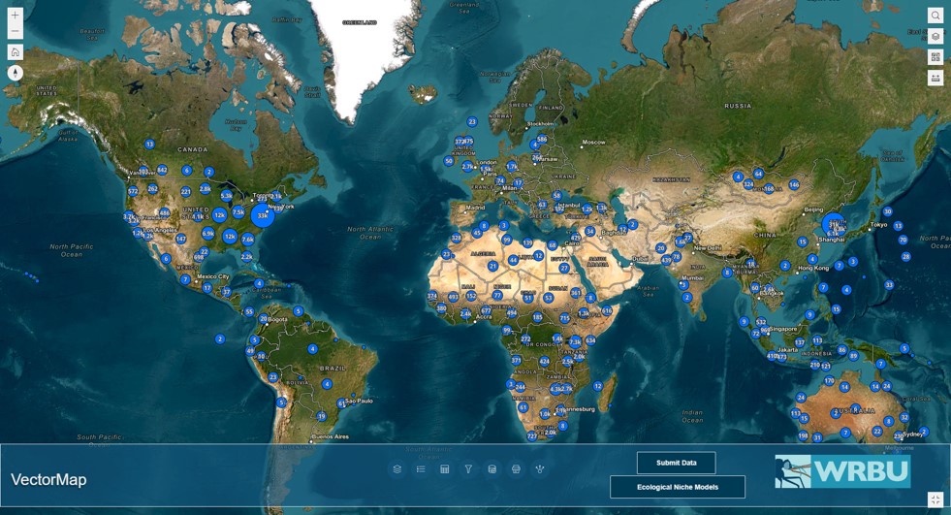Select the 586 cluster near Stockholm
This screenshot has width=951, height=515.
point(542,139)
